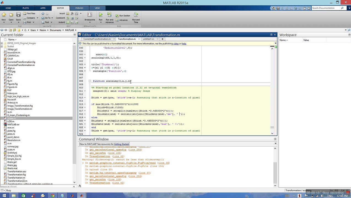This screenshot has height=198, width=351.
Task: Click the Comment percent icon
Action: [68, 18]
